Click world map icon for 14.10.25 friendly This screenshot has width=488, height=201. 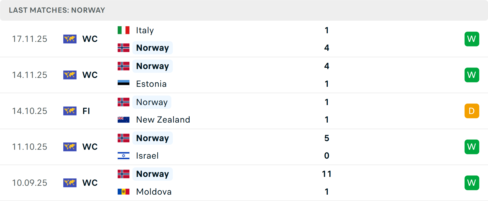[70, 111]
